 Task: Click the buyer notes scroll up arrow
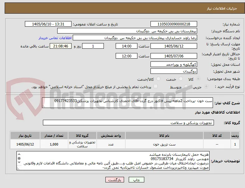point(19,154)
